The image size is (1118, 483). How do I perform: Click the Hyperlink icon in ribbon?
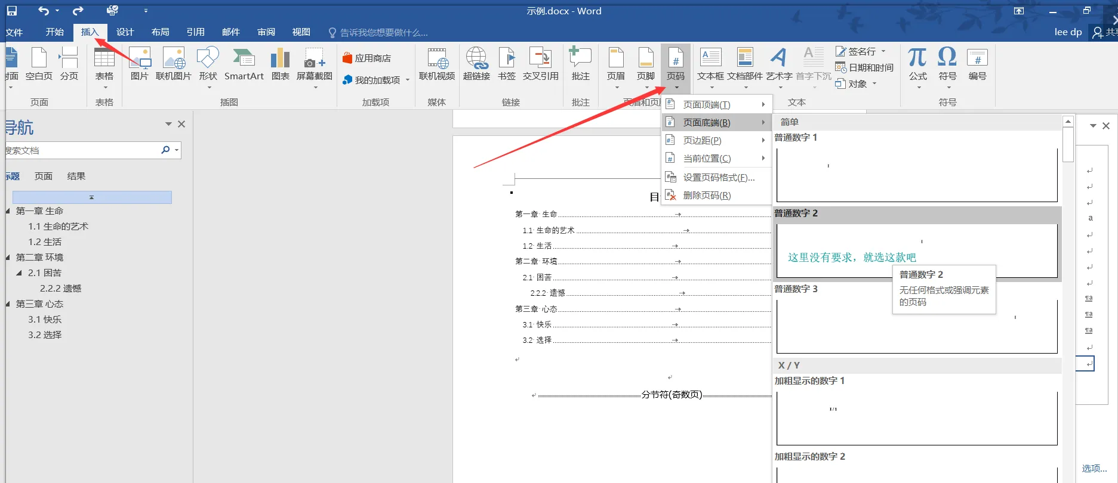(x=476, y=64)
